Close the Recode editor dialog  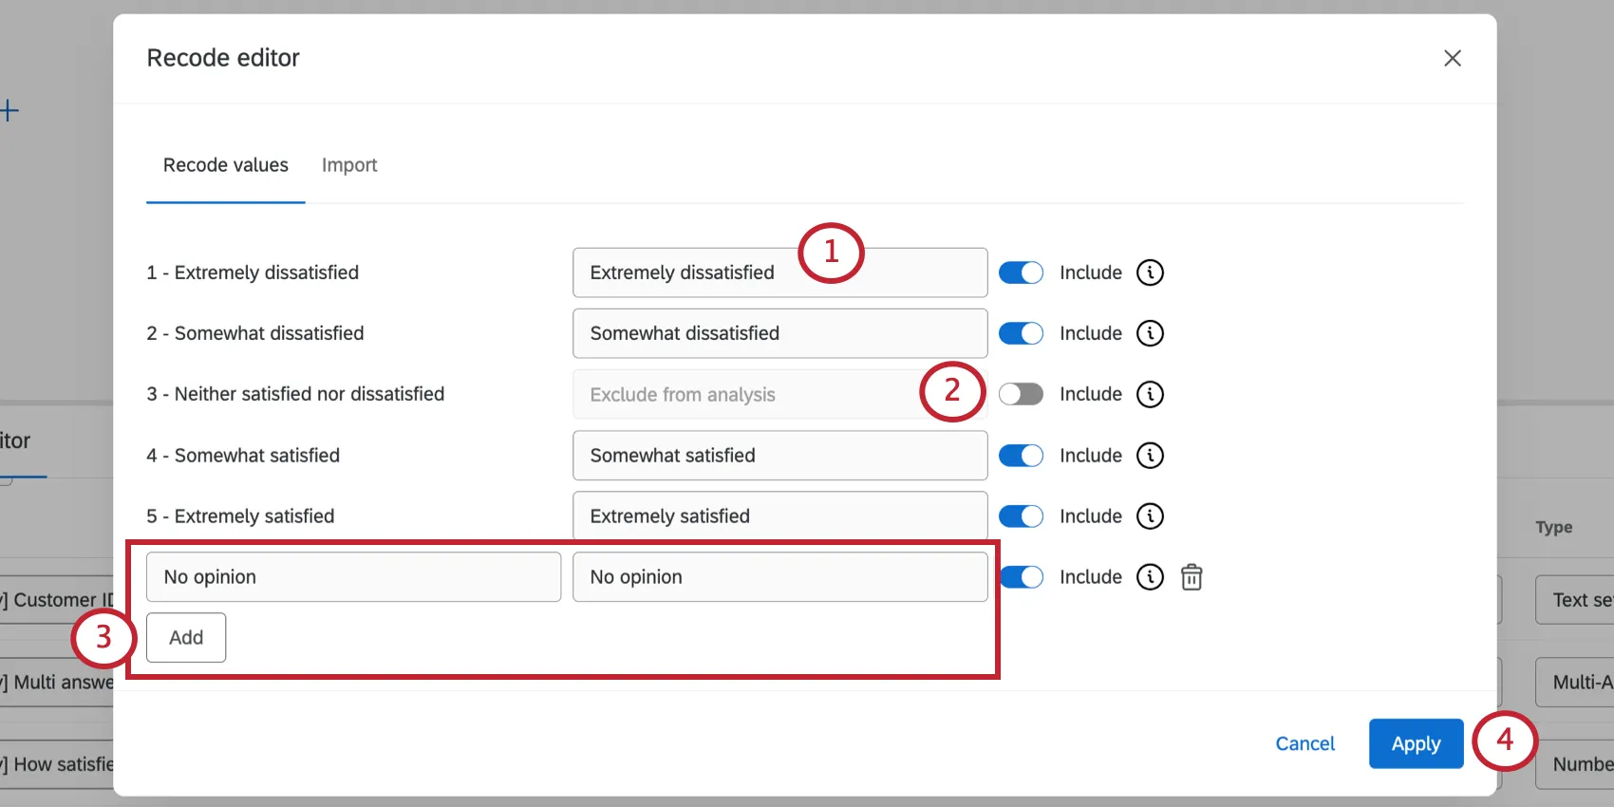click(x=1452, y=58)
